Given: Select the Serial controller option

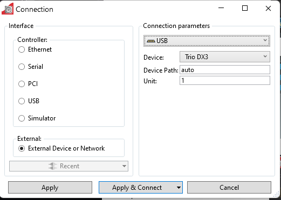Looking at the screenshot, I should tap(22, 67).
